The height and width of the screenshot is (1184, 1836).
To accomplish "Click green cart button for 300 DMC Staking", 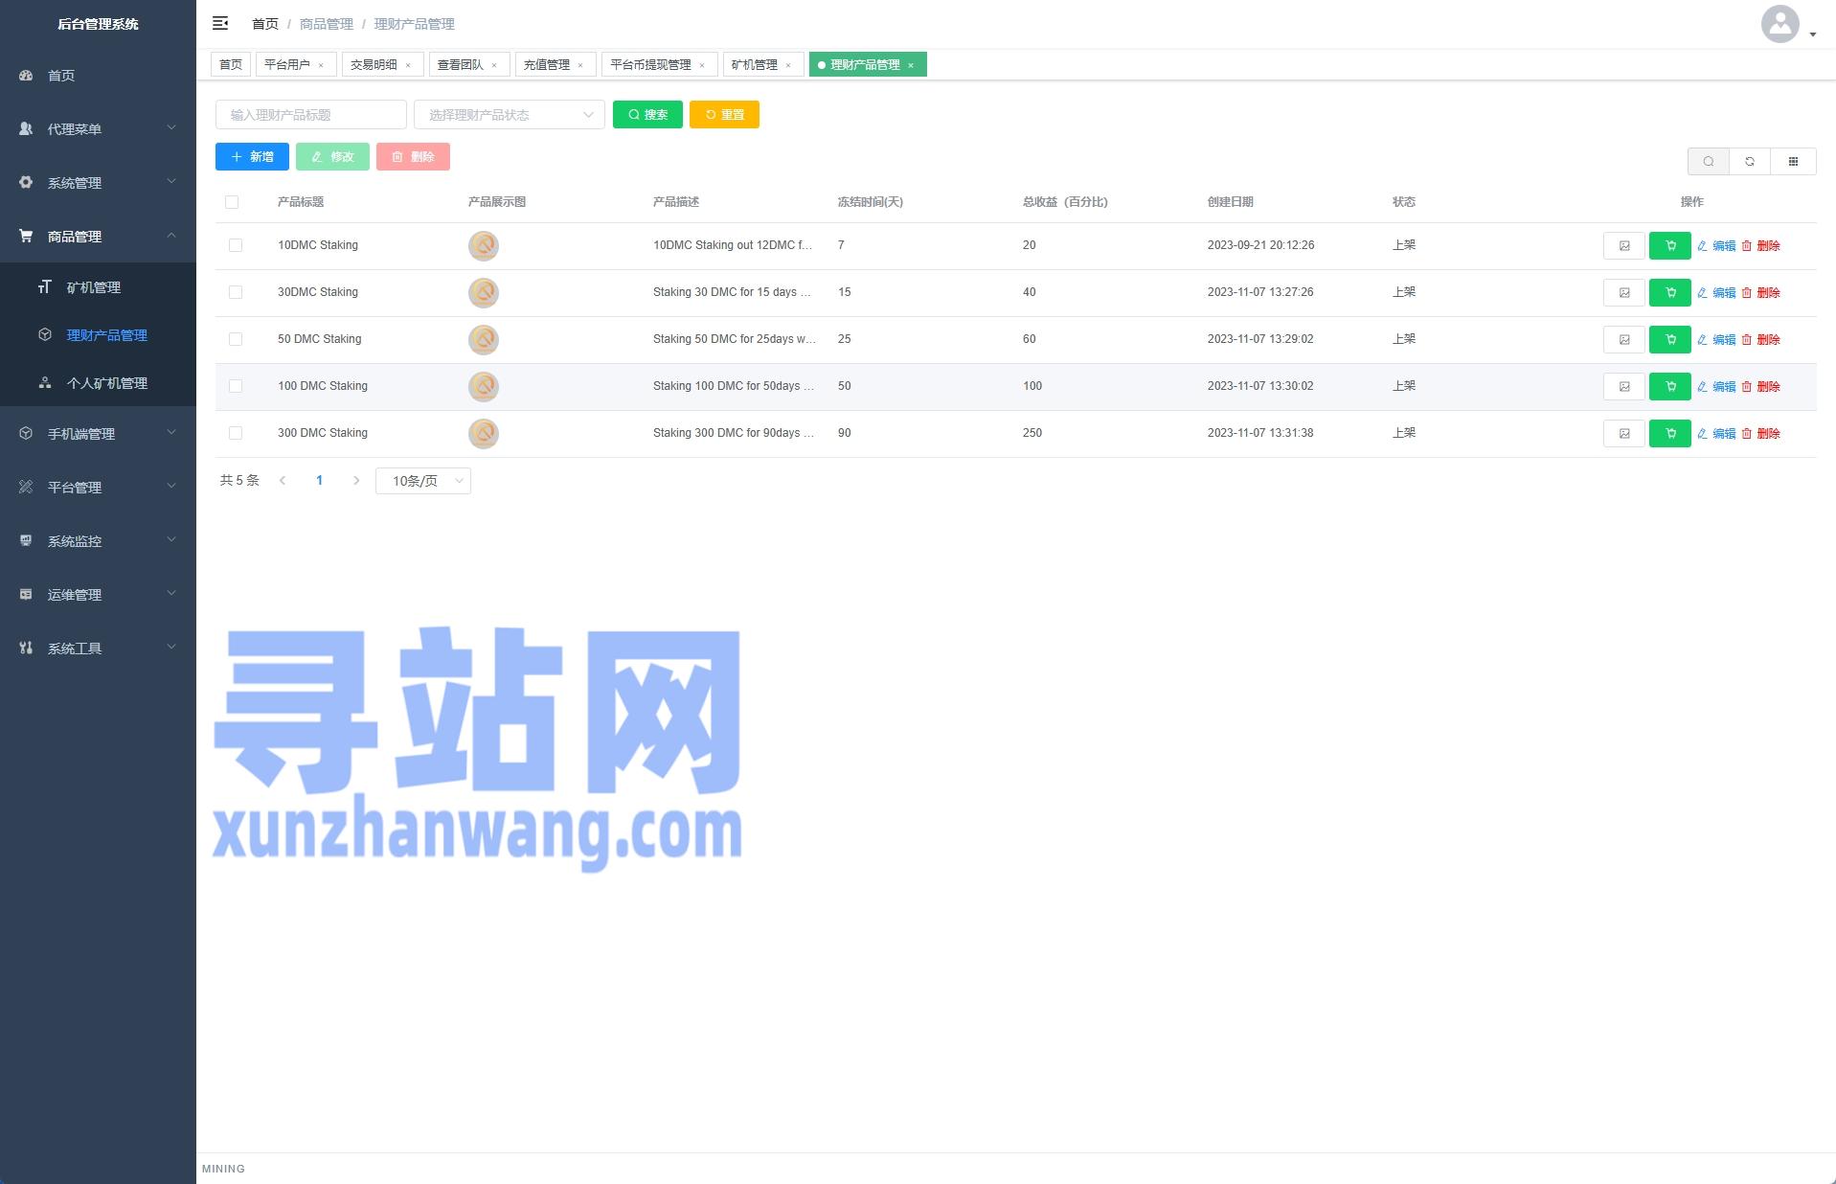I will pyautogui.click(x=1669, y=434).
